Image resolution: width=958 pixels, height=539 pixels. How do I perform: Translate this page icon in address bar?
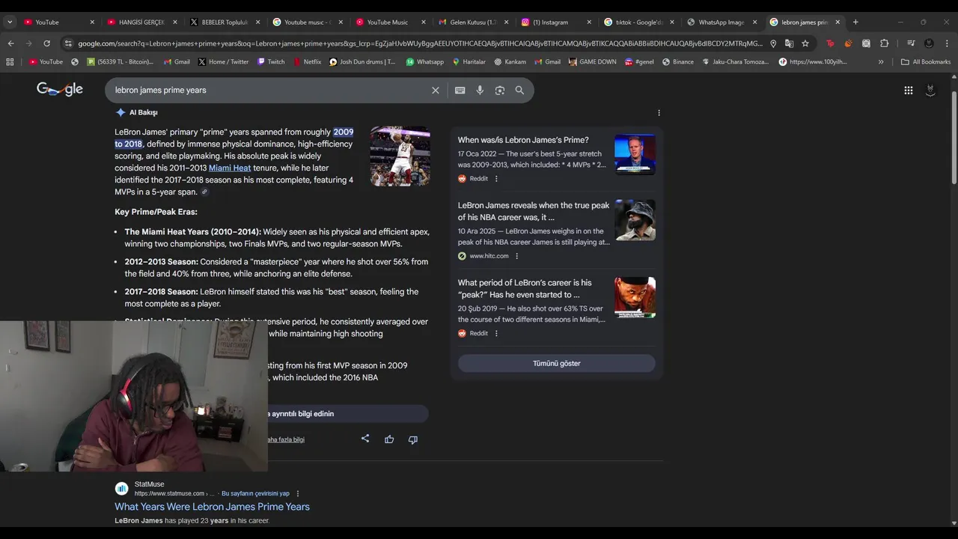point(789,43)
